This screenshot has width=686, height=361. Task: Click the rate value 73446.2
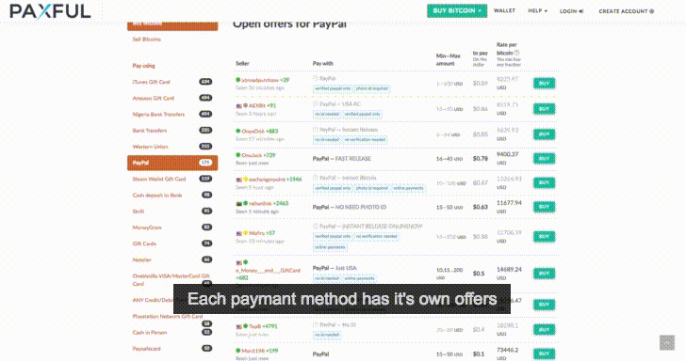coord(508,350)
